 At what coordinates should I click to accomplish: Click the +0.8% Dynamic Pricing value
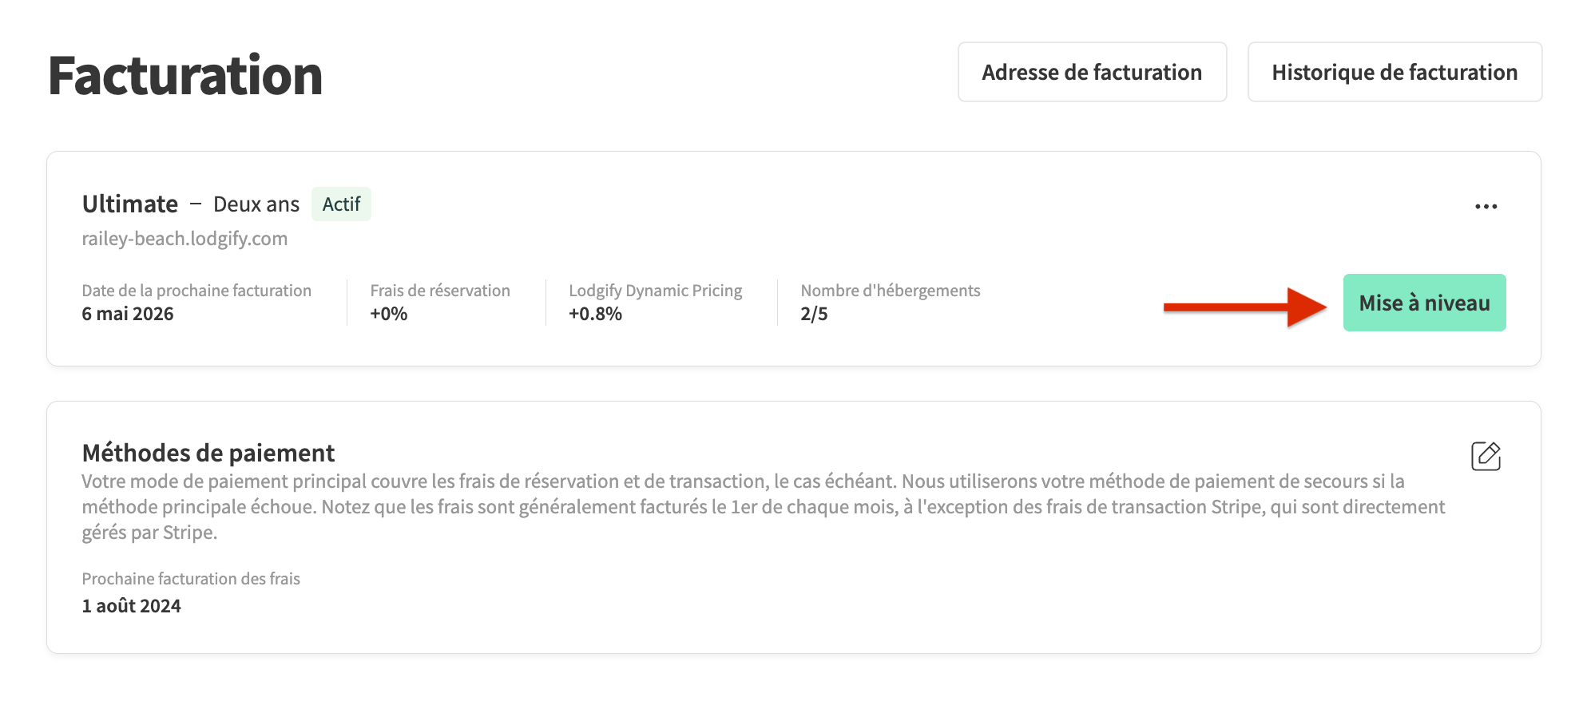pos(595,314)
